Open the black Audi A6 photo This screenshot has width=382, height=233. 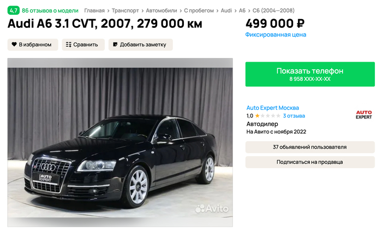(120, 142)
